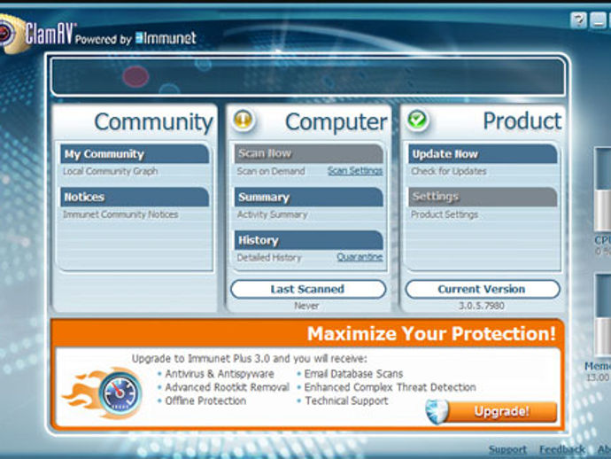
Task: Open My Community panel
Action: pos(135,154)
